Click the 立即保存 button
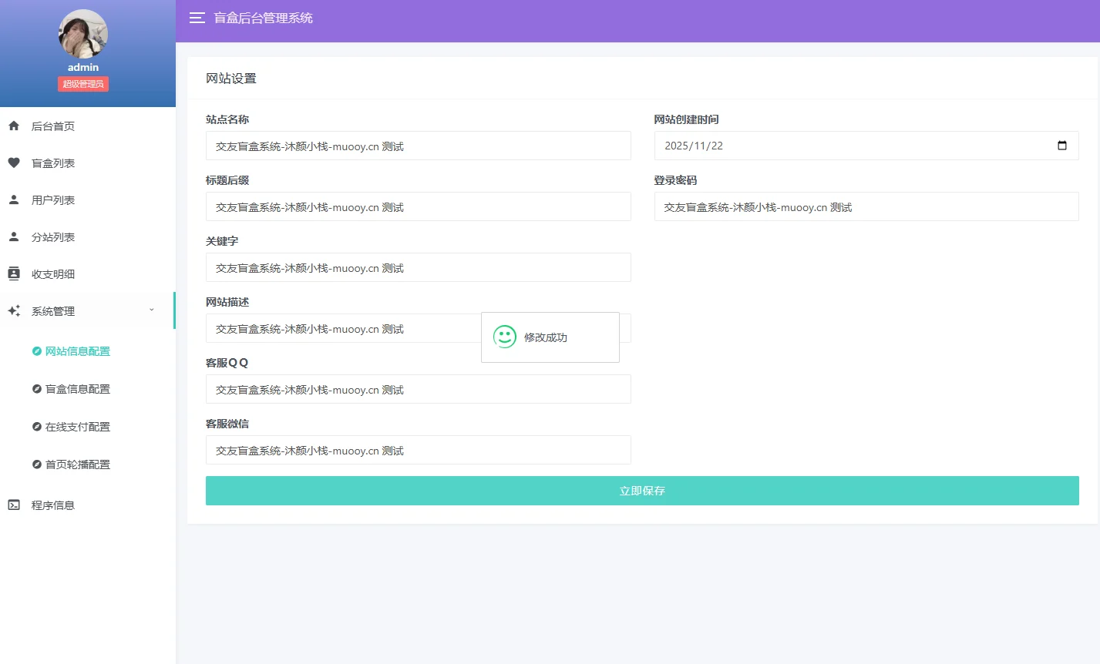The image size is (1100, 664). [641, 491]
